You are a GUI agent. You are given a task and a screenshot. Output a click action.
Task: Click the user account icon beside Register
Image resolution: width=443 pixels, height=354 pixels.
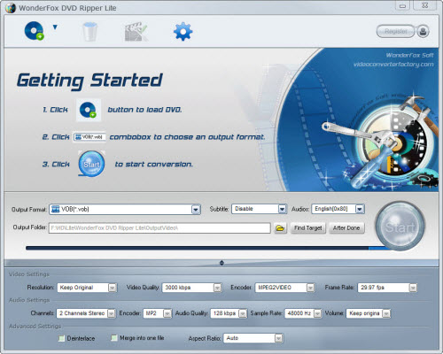[423, 31]
